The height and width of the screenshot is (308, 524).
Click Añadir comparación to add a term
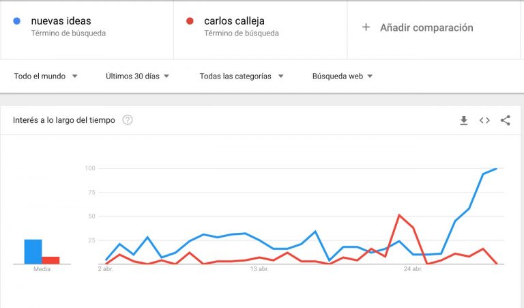[426, 27]
